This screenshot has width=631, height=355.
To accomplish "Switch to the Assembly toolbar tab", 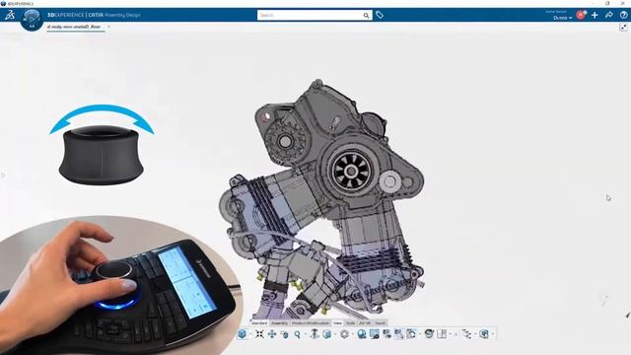I will point(279,322).
